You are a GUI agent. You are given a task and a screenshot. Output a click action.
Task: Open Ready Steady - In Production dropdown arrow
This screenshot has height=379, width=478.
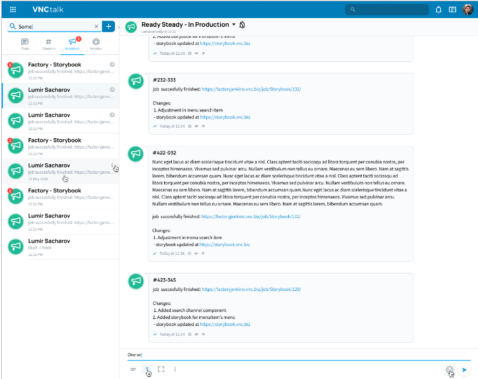pyautogui.click(x=233, y=25)
